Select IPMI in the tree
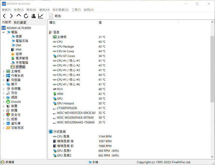 pyautogui.click(x=19, y=50)
